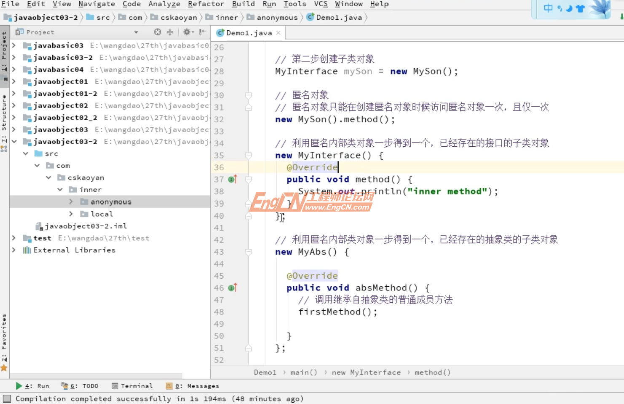Expand the External Libraries node
The image size is (624, 404).
[14, 250]
